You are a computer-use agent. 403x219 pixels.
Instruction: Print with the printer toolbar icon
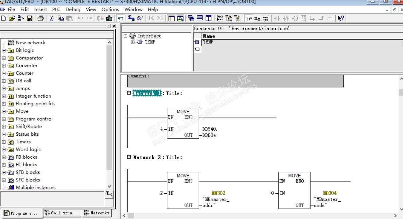click(x=41, y=18)
